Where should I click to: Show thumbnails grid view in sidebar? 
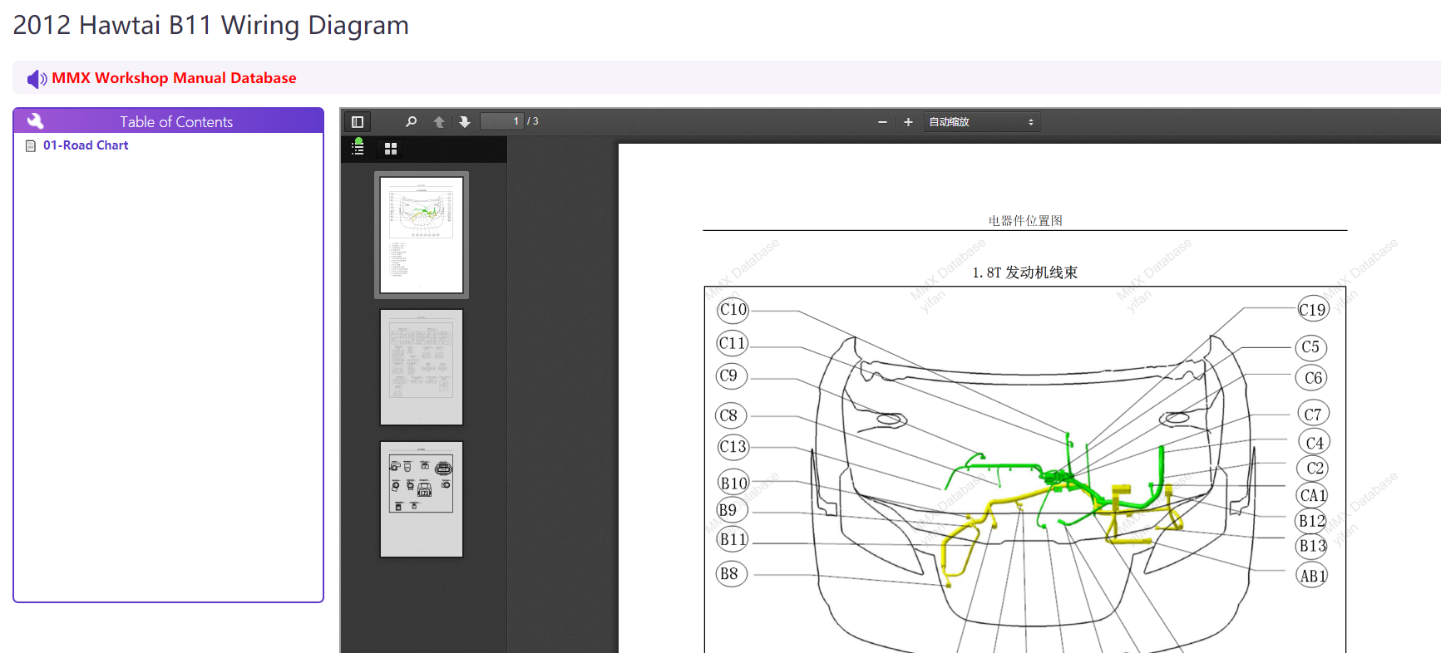point(391,149)
